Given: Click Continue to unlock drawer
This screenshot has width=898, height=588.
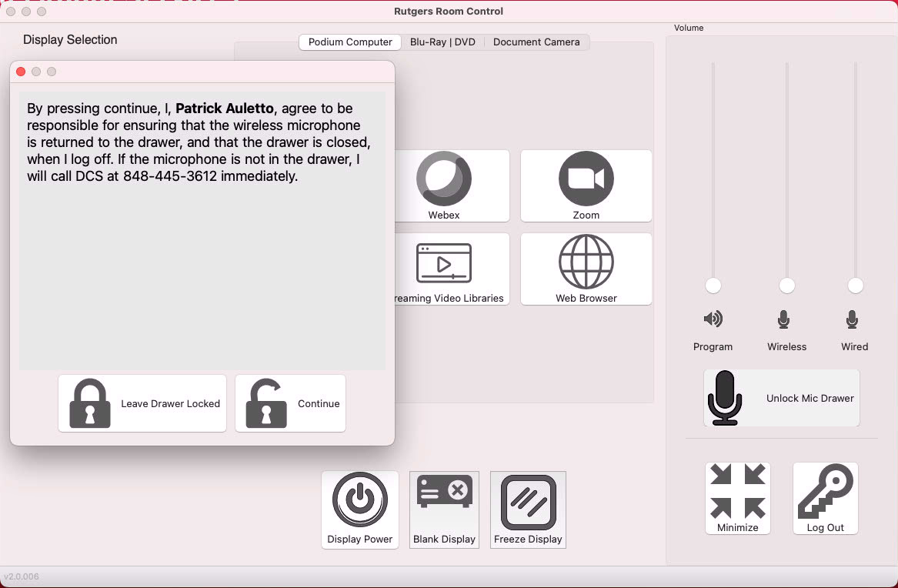Looking at the screenshot, I should coord(290,403).
